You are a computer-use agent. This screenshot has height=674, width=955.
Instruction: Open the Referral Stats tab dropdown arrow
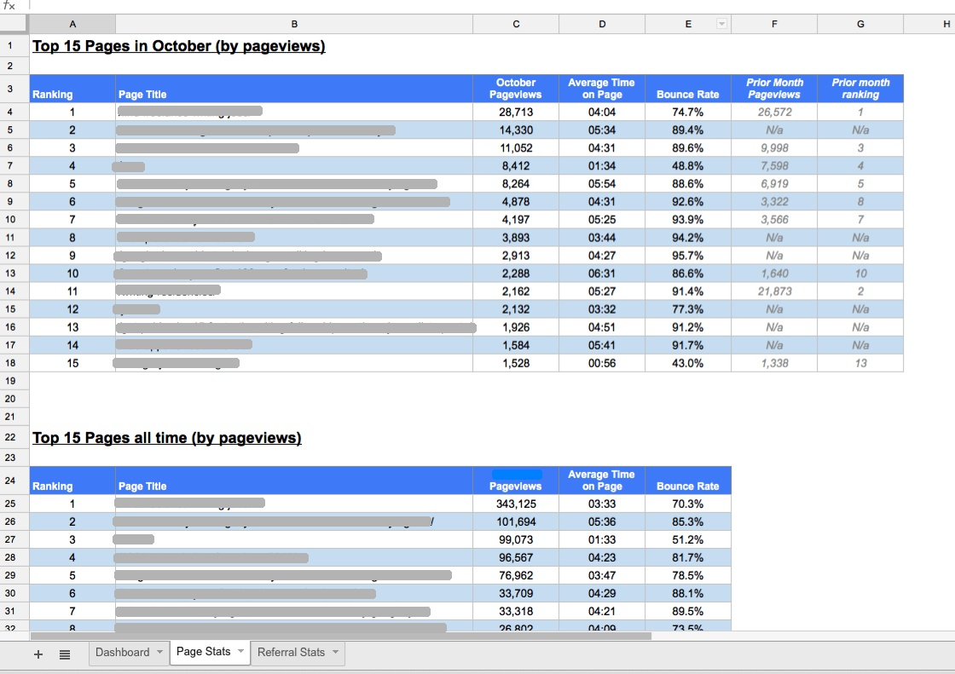[x=336, y=653]
